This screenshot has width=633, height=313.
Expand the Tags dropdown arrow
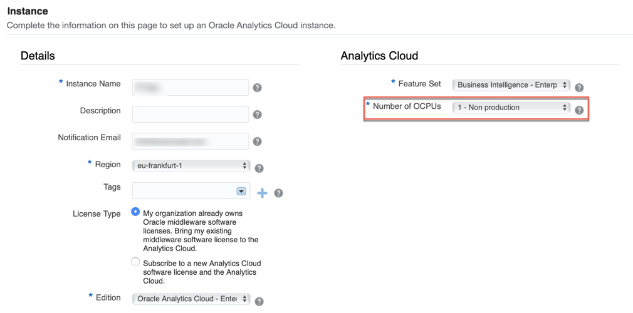pyautogui.click(x=241, y=191)
